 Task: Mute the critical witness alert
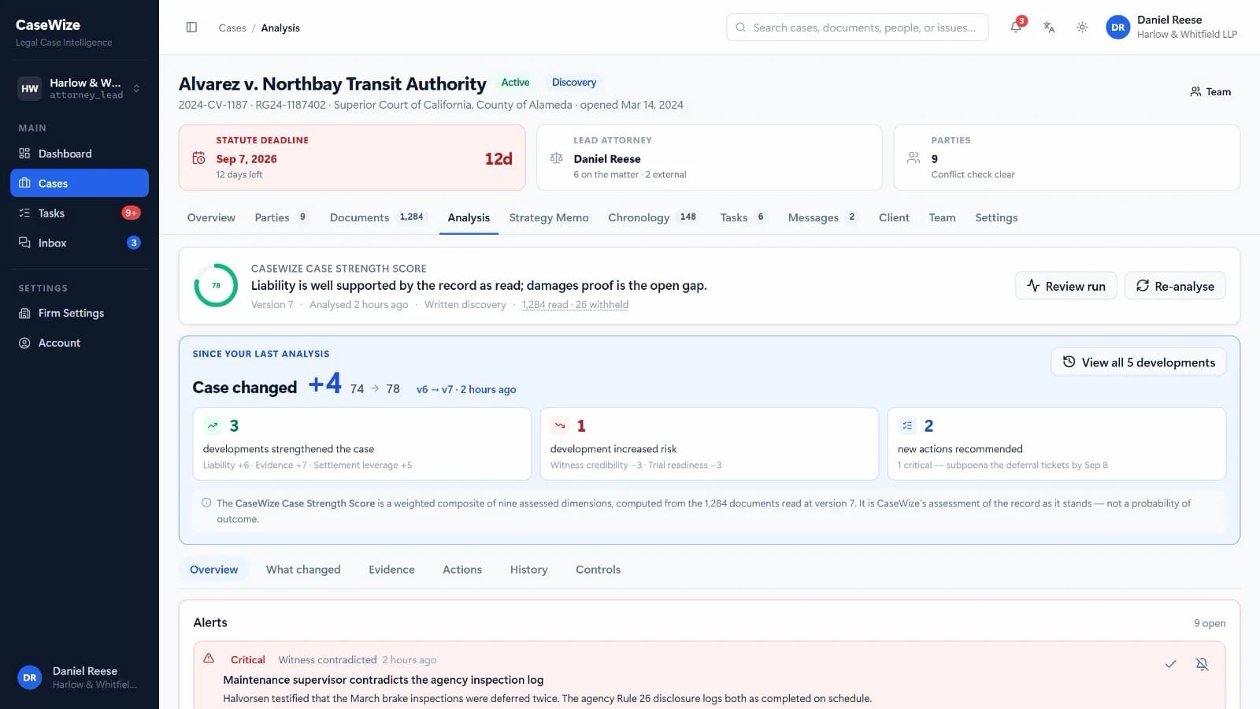(x=1202, y=664)
